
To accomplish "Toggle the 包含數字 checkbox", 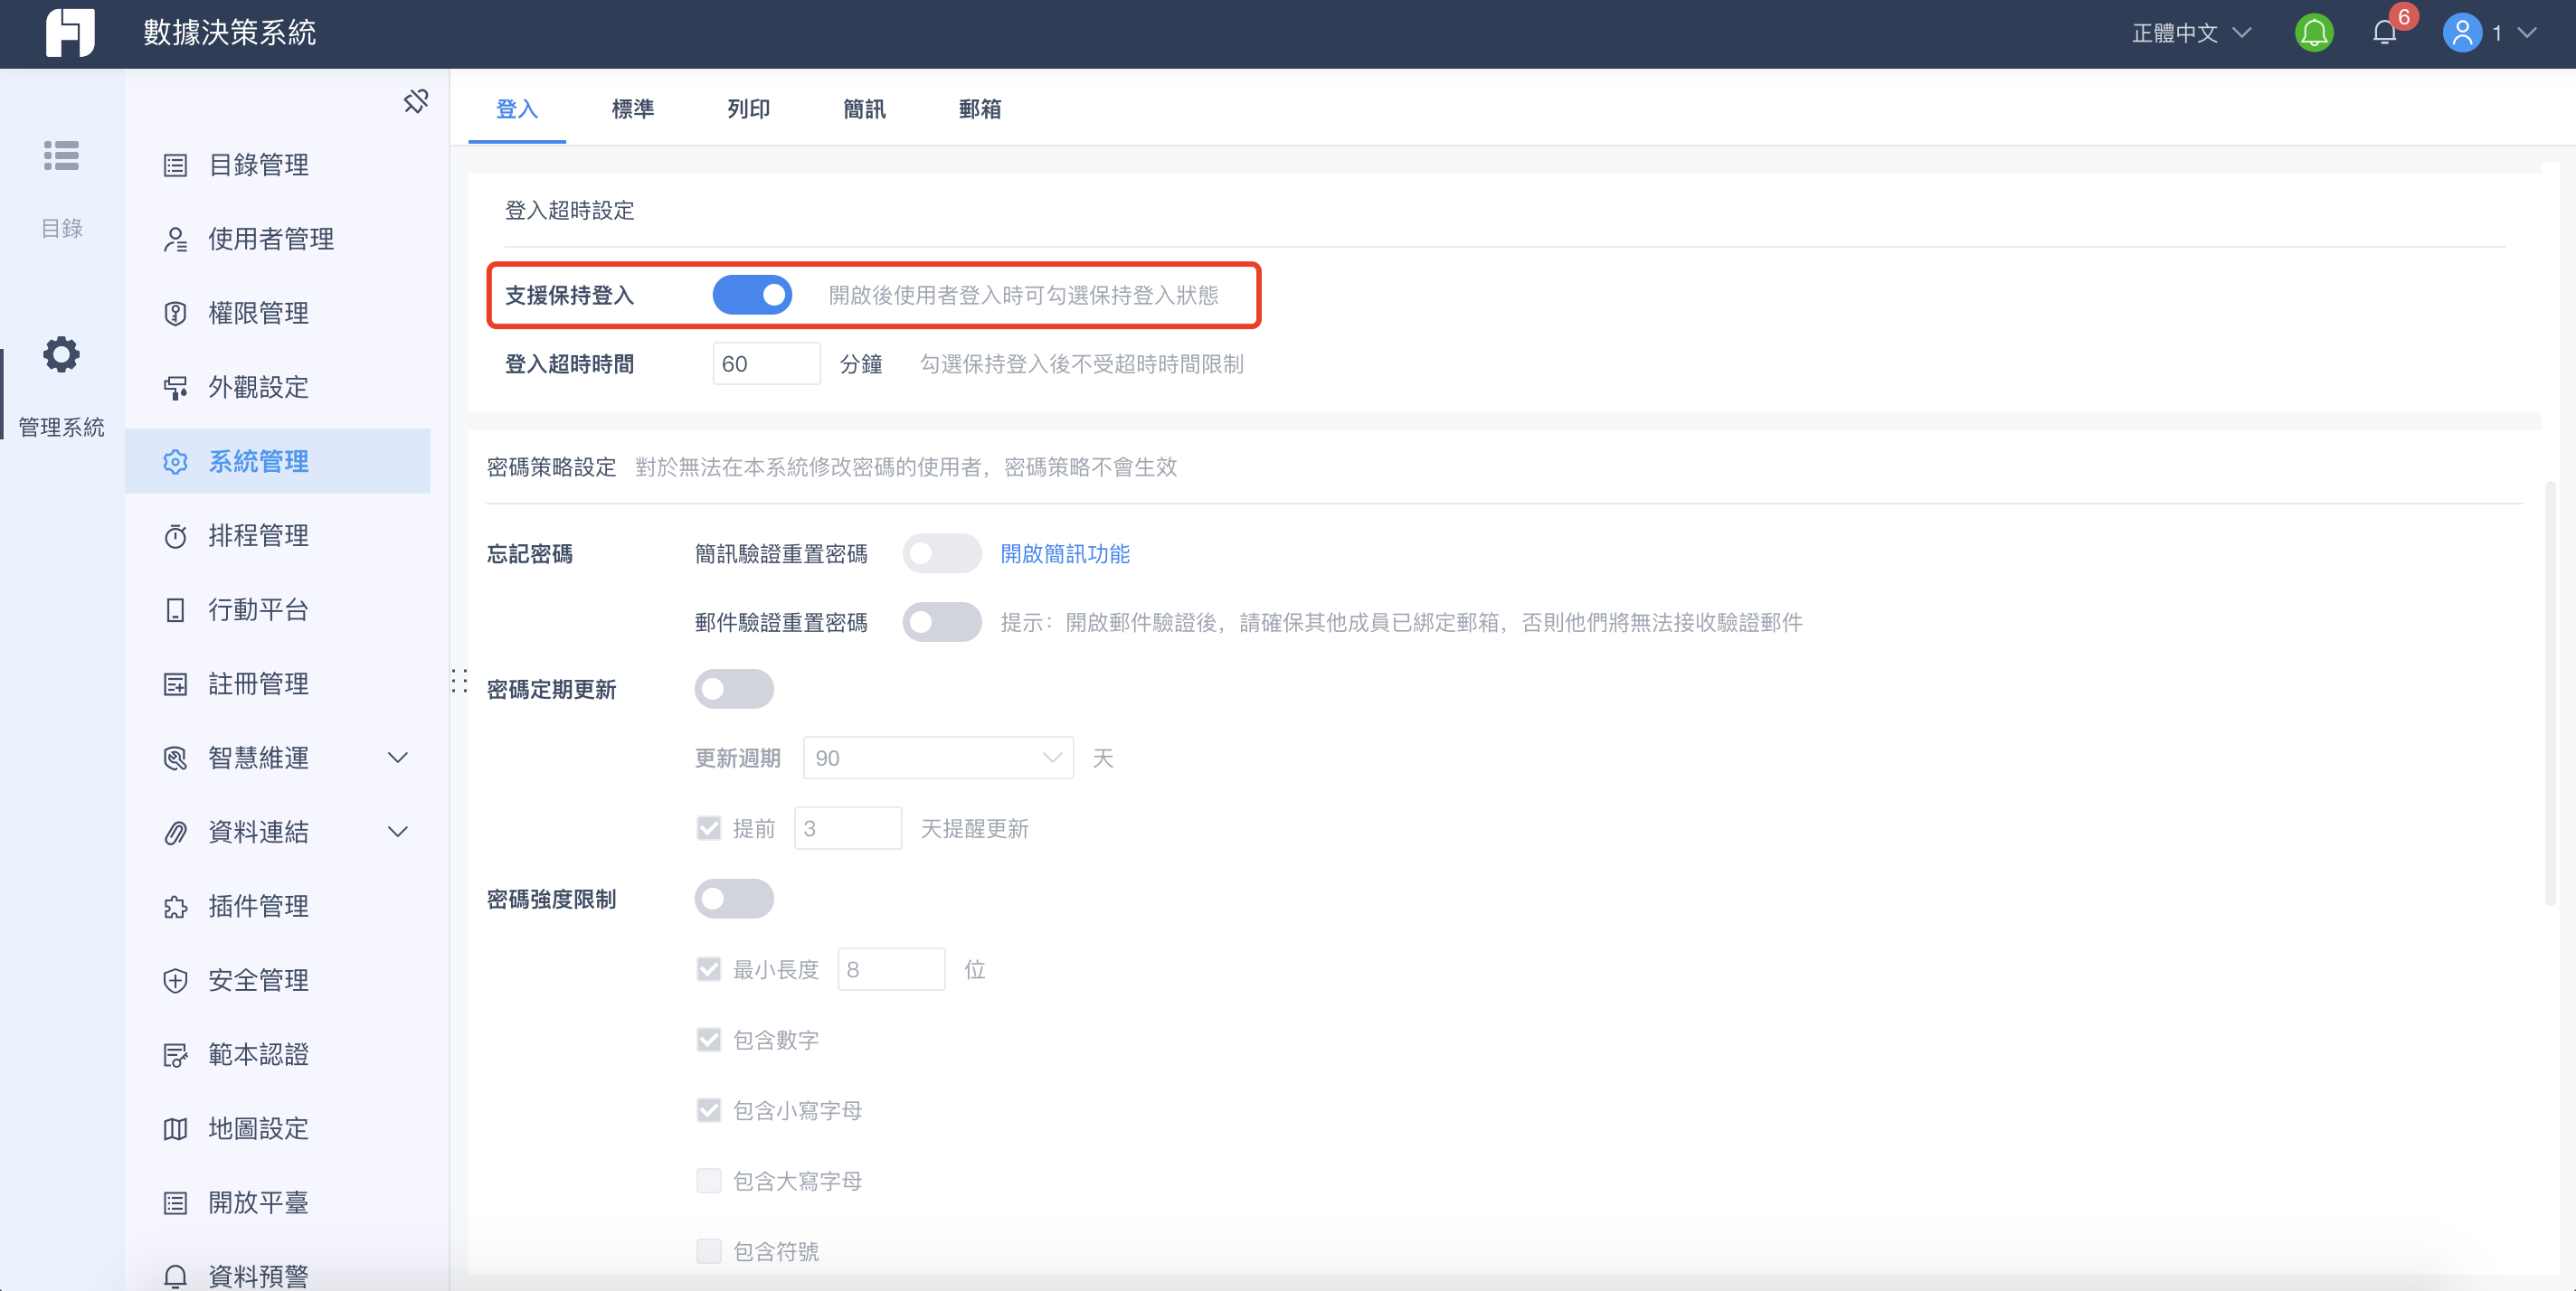I will 709,1041.
